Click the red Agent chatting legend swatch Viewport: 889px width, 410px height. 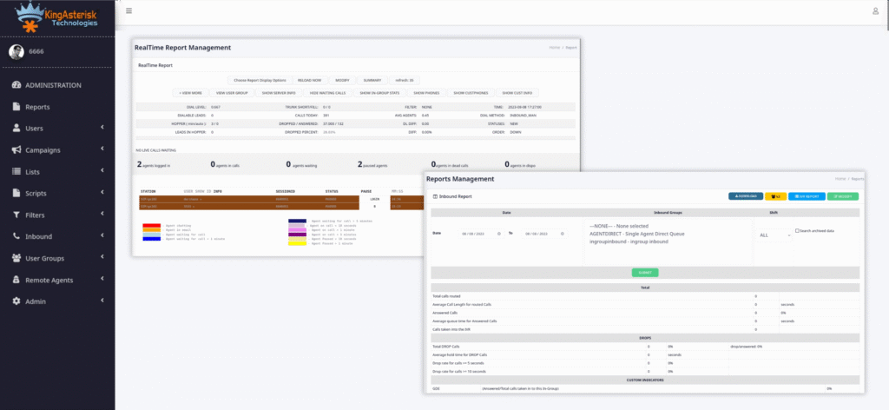151,225
